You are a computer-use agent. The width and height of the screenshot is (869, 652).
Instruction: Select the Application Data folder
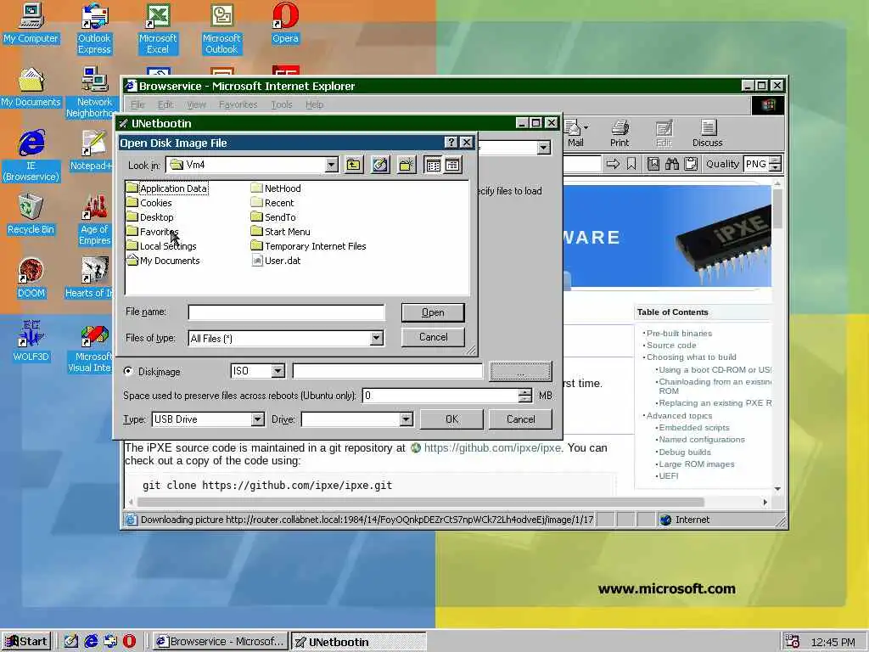click(167, 188)
